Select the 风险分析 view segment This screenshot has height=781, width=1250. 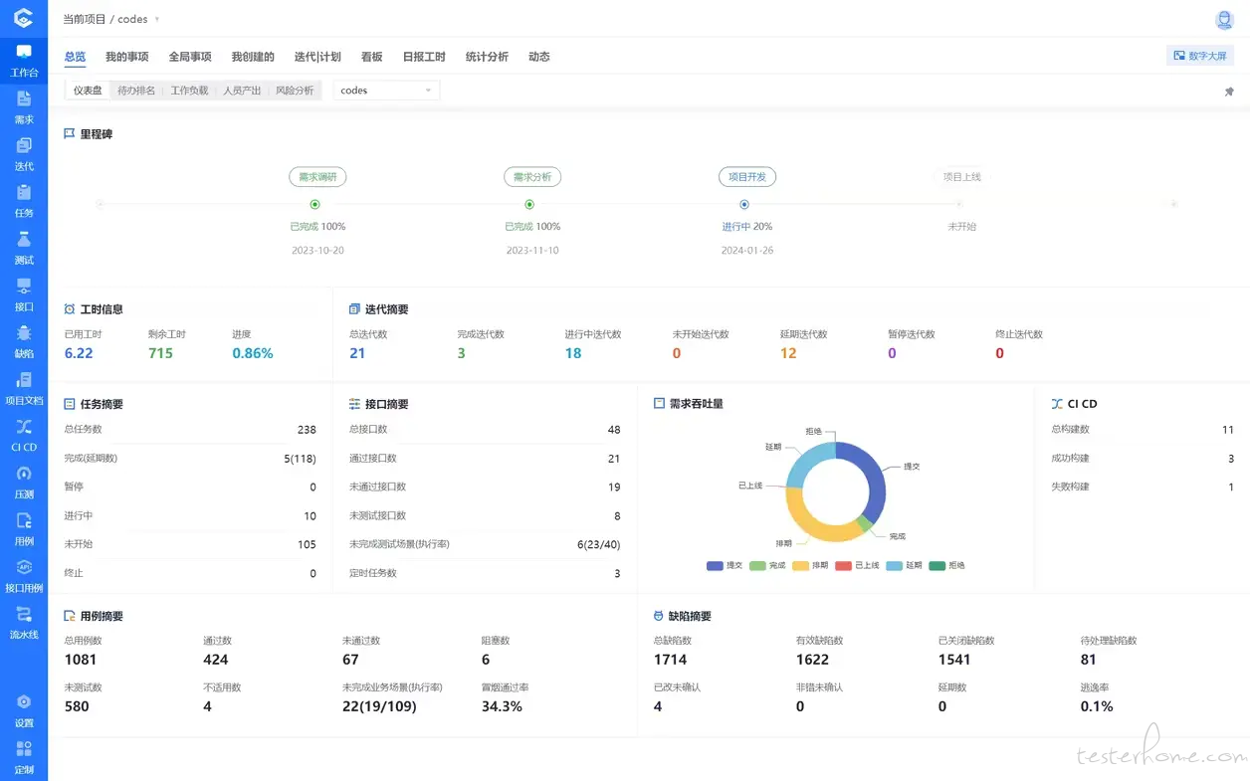pyautogui.click(x=295, y=91)
